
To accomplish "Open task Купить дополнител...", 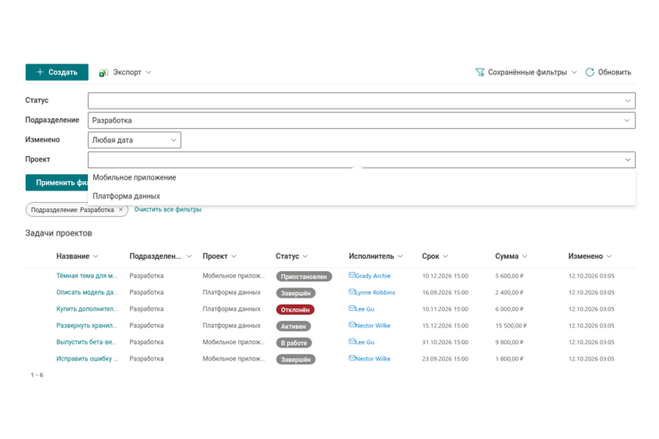I will [87, 309].
